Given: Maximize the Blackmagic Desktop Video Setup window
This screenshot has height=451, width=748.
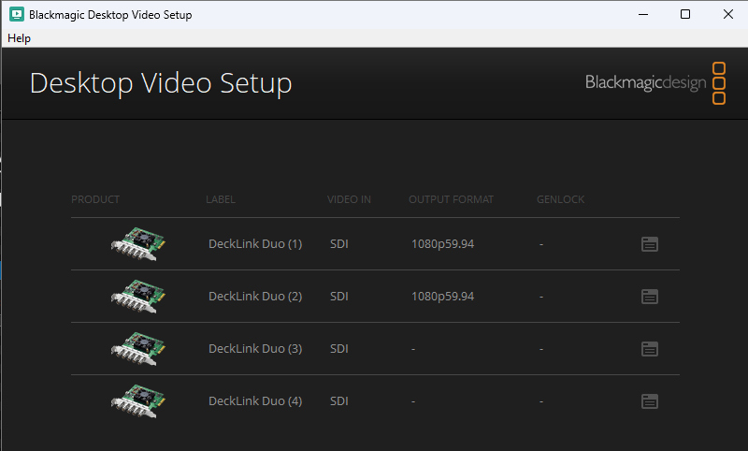Looking at the screenshot, I should [685, 14].
